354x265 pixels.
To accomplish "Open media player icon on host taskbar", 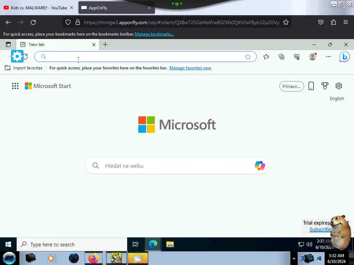I will (x=51, y=258).
